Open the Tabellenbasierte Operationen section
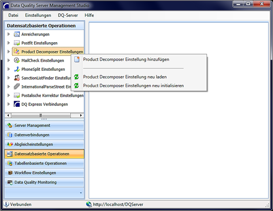Image resolution: width=273 pixels, height=211 pixels. 44,164
